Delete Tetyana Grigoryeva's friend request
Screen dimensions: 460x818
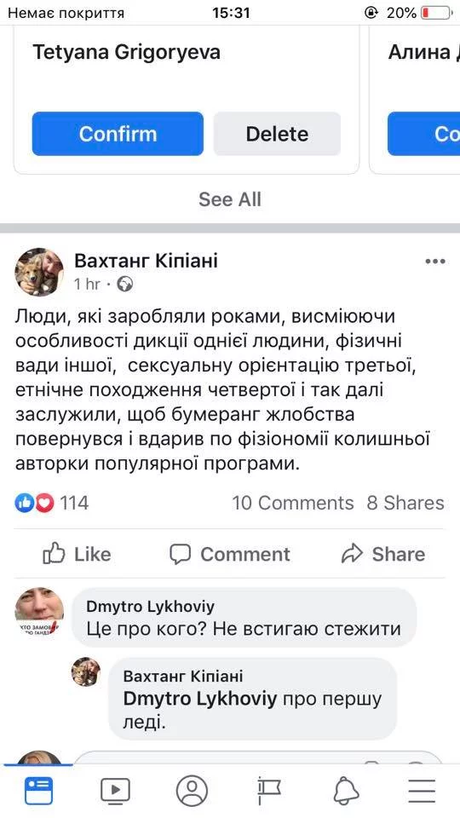pyautogui.click(x=277, y=134)
